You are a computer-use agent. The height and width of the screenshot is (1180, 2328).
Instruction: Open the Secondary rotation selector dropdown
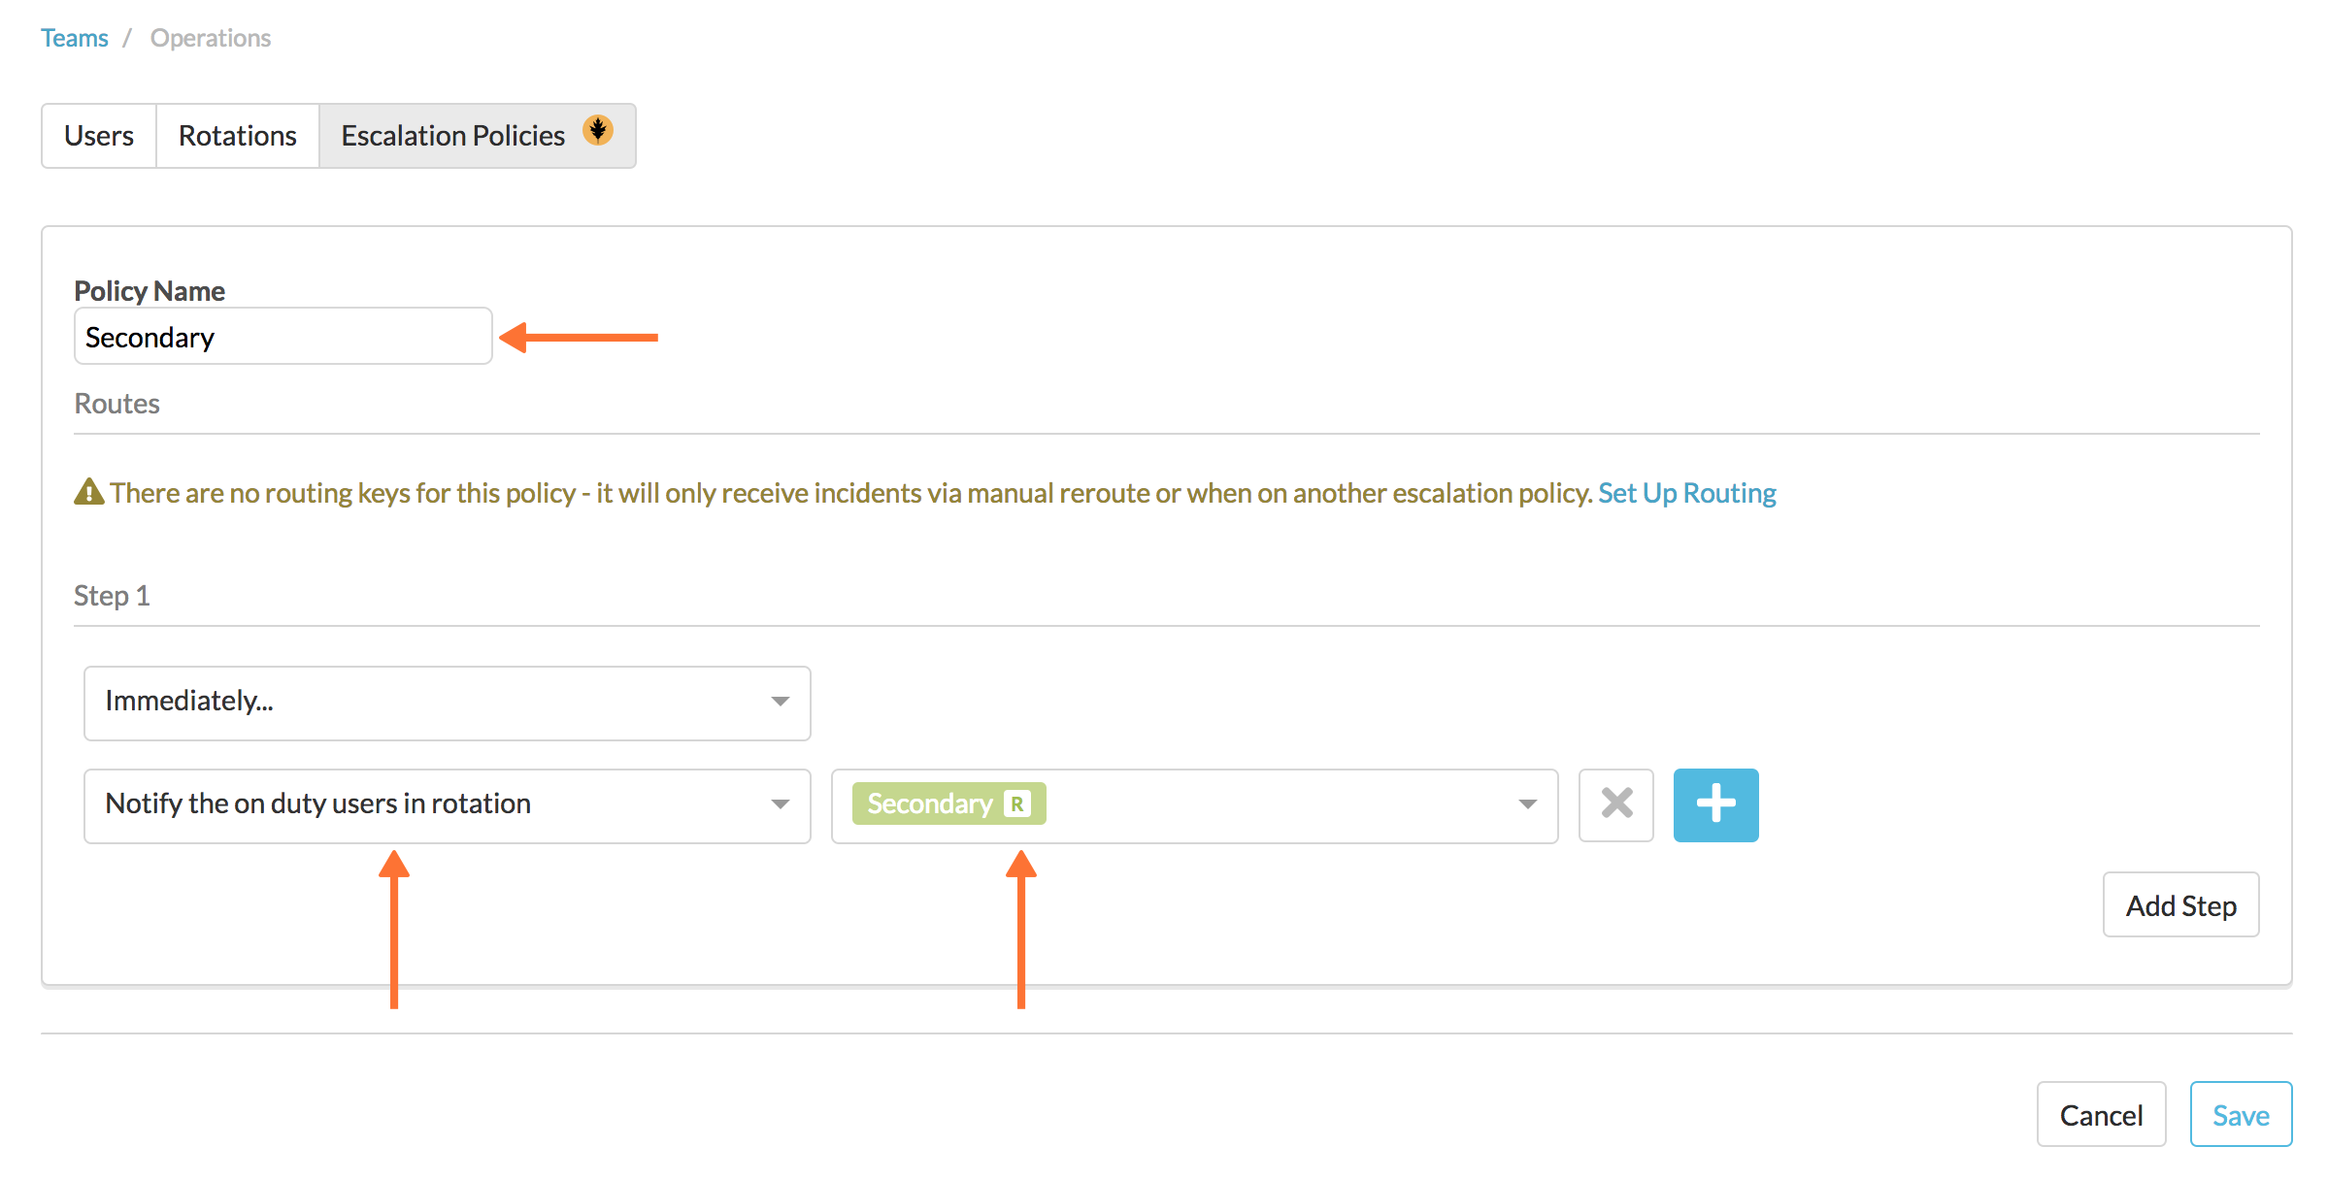click(1195, 805)
